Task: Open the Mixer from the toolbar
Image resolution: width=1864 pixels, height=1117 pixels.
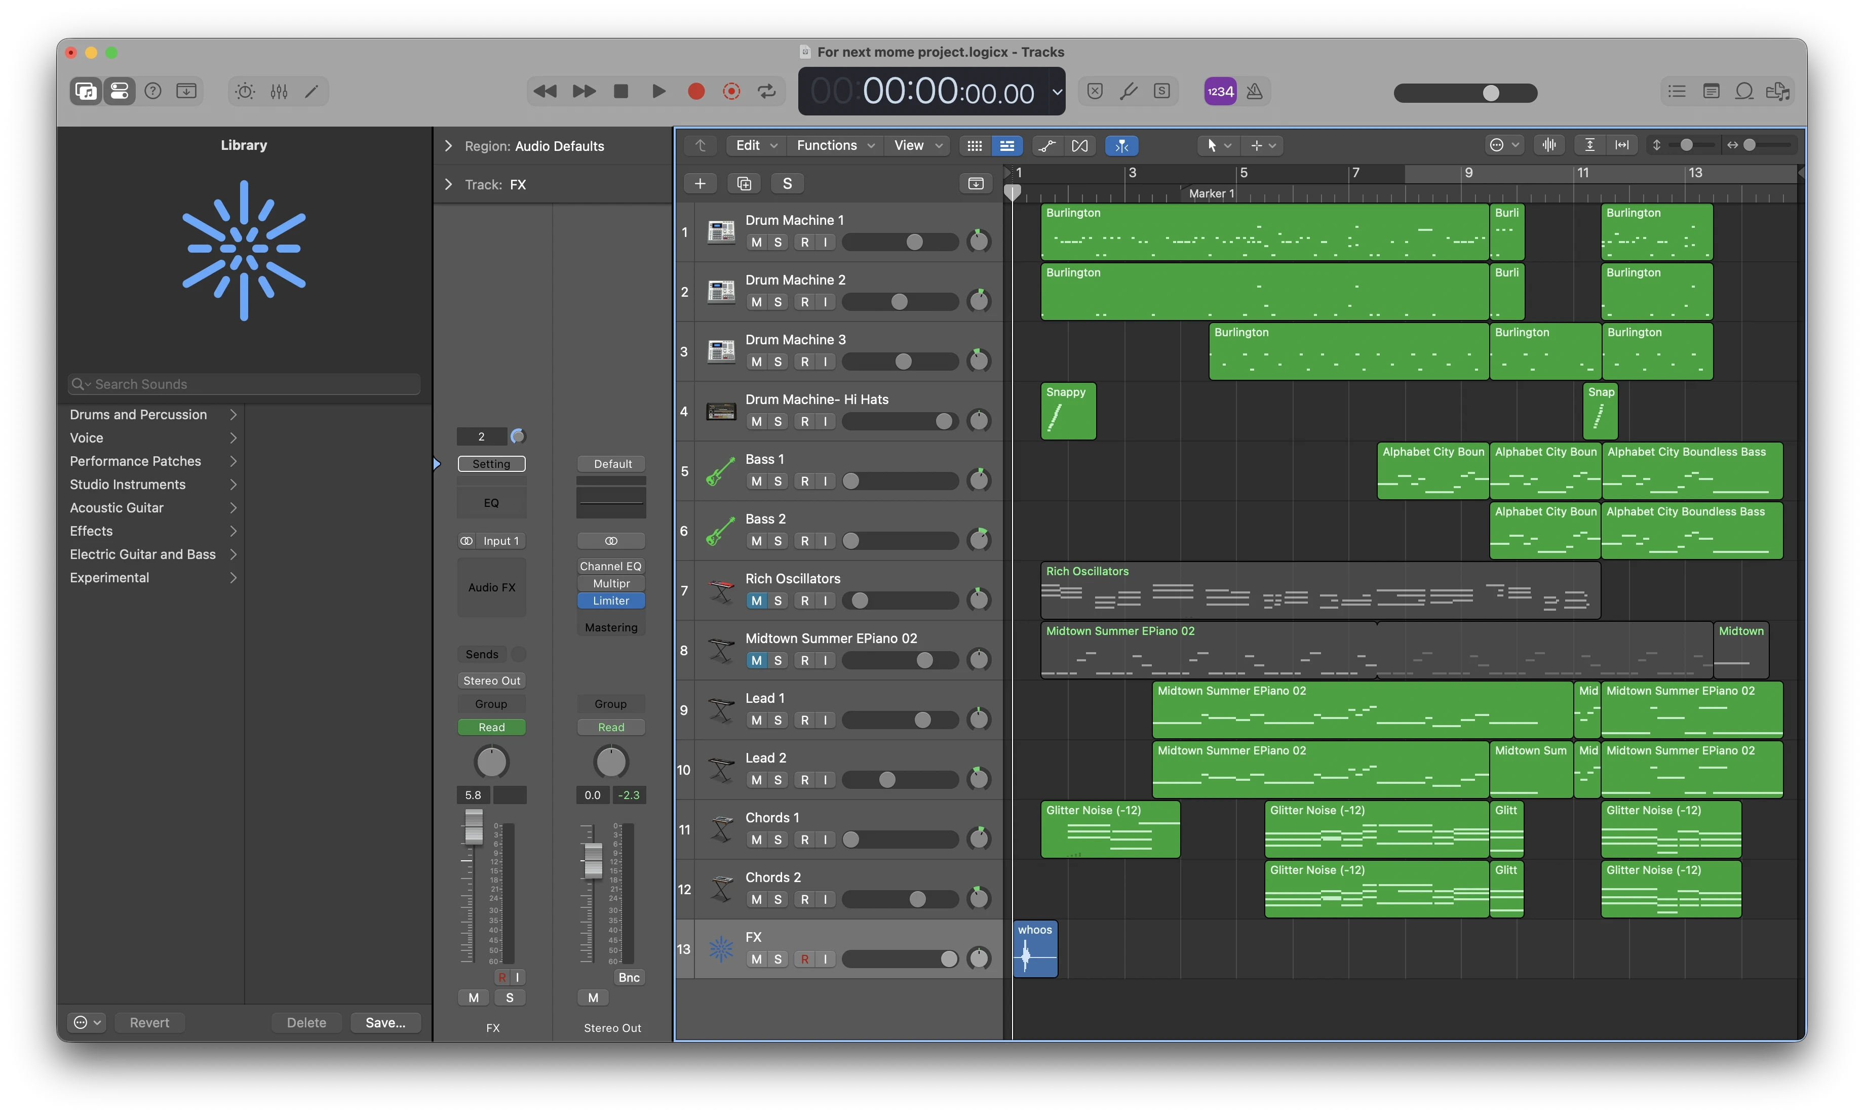Action: point(279,91)
